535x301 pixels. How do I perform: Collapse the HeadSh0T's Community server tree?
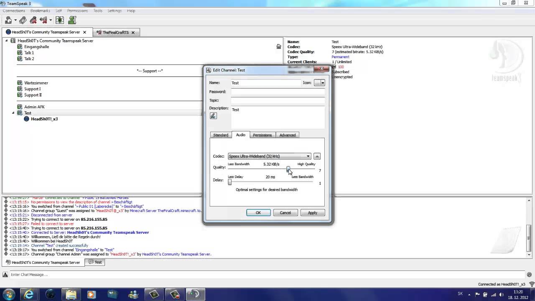[7, 41]
